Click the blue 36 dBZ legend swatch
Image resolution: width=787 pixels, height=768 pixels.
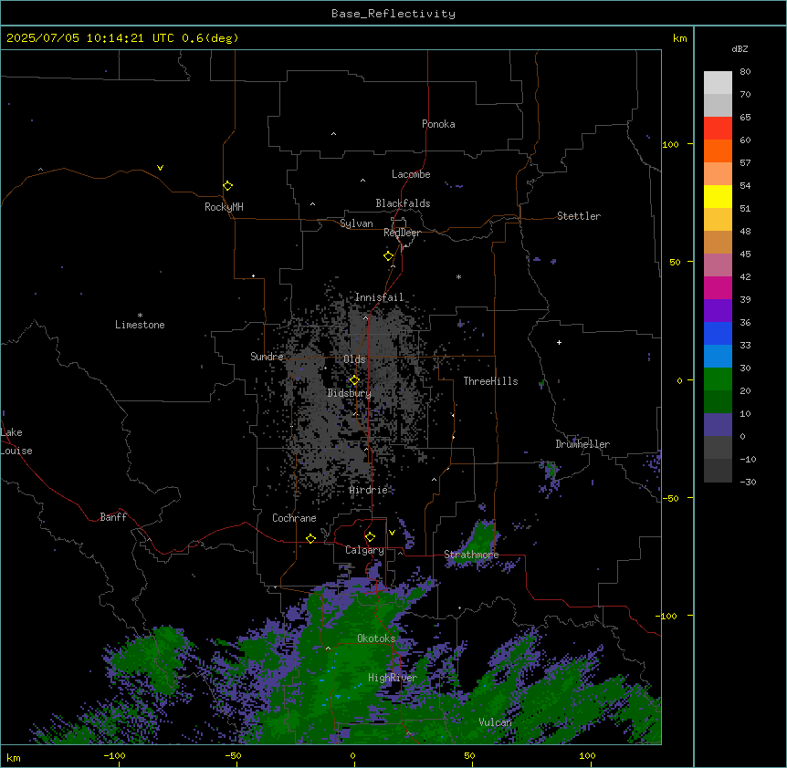tap(718, 333)
